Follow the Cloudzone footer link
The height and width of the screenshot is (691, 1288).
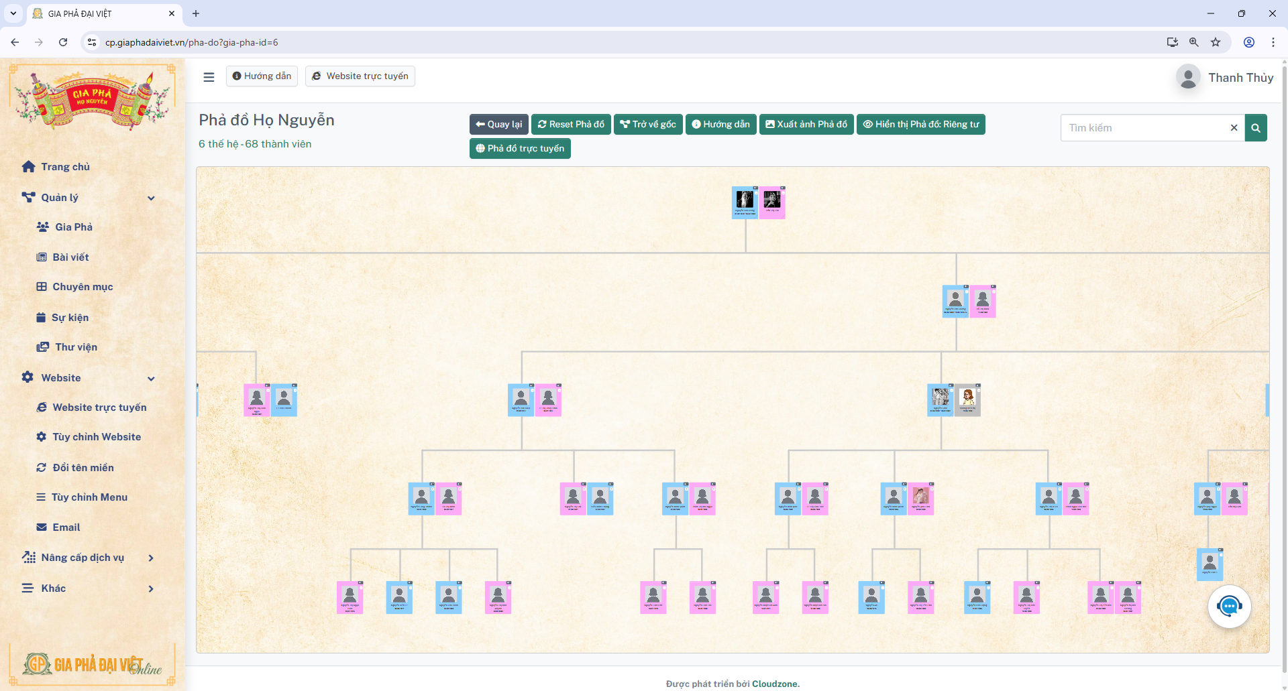tap(774, 684)
